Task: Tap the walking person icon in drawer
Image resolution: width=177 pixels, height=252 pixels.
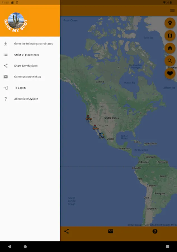Action: [x=6, y=44]
